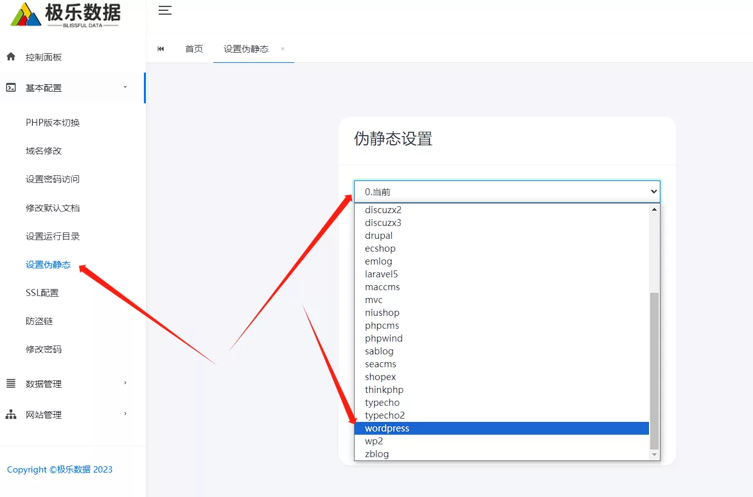Choose discuzx2 from the list
Image resolution: width=753 pixels, height=497 pixels.
(502, 209)
